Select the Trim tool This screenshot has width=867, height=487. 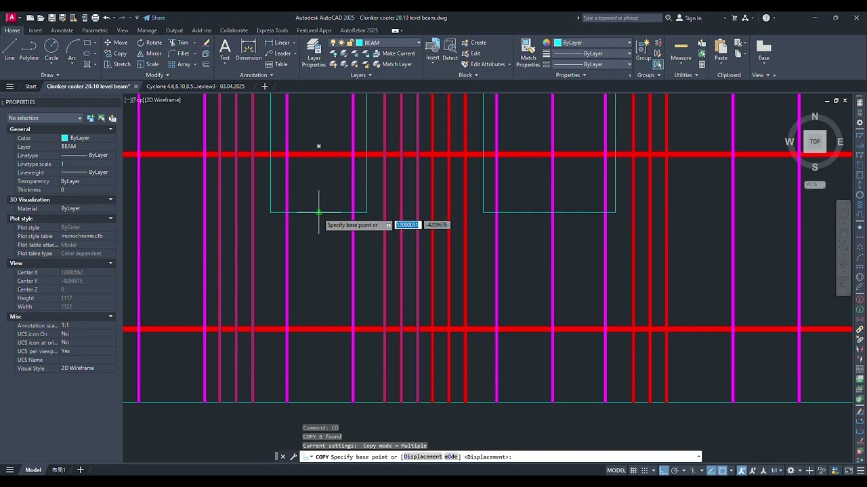[179, 43]
